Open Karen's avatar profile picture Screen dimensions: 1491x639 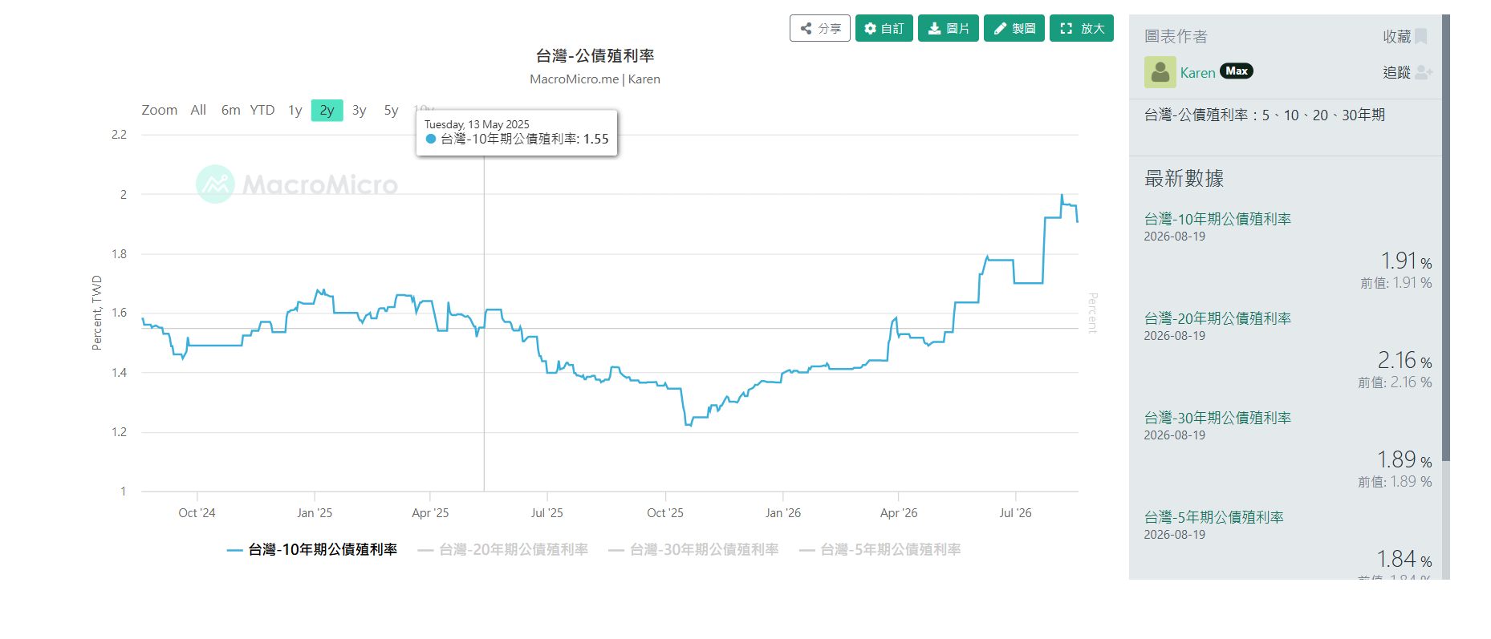pyautogui.click(x=1160, y=72)
